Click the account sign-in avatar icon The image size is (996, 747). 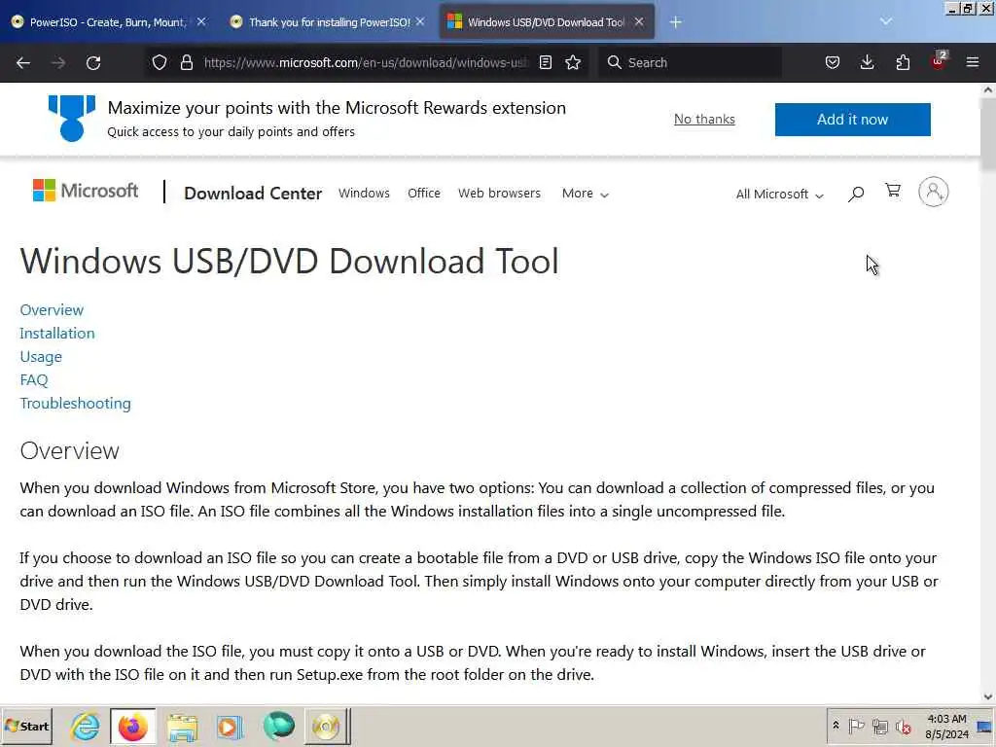click(933, 192)
